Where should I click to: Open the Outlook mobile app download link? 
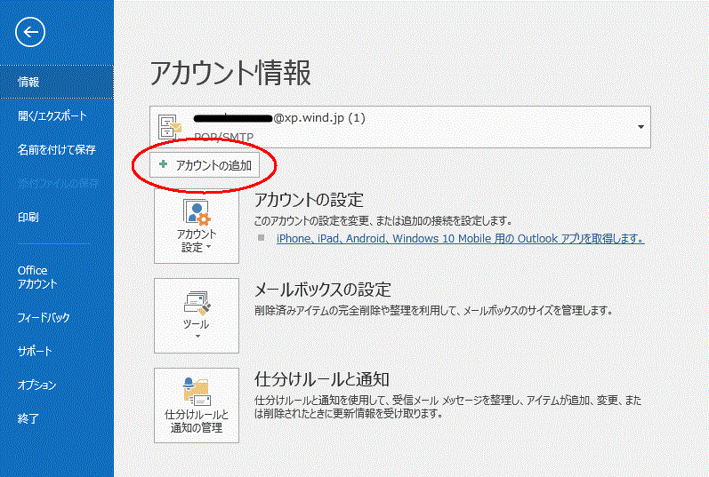460,238
